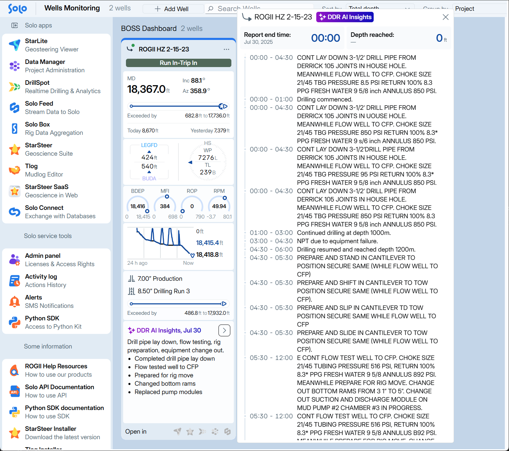This screenshot has height=451, width=509.
Task: Open StarSteer Installer download
Action: tap(56, 433)
